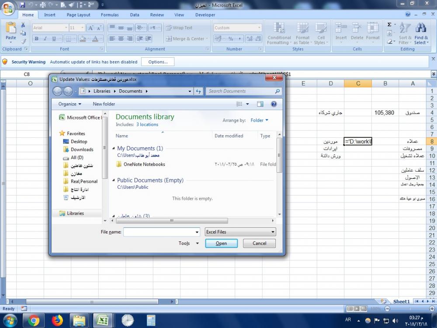
Task: Click the Format Painter brush icon
Action: [x=23, y=41]
